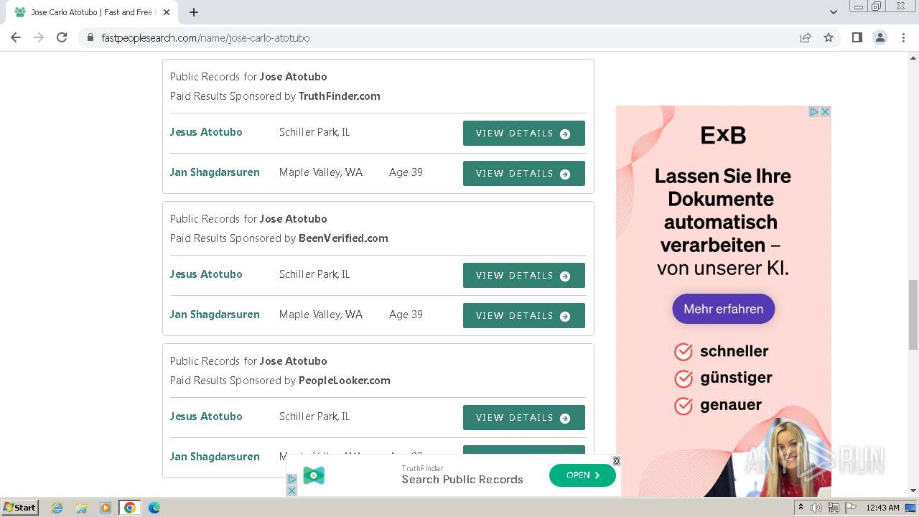The image size is (919, 517).
Task: Open the browser side panel
Action: pyautogui.click(x=857, y=37)
